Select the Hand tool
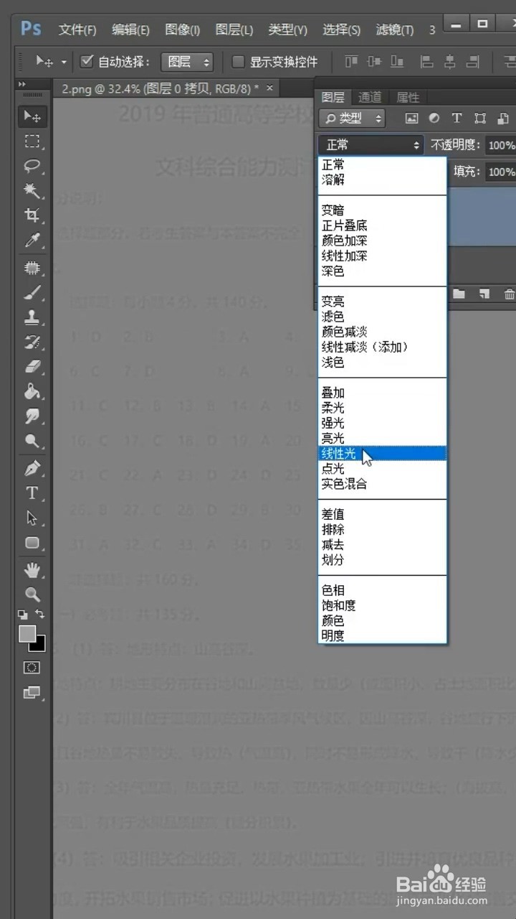 (32, 570)
